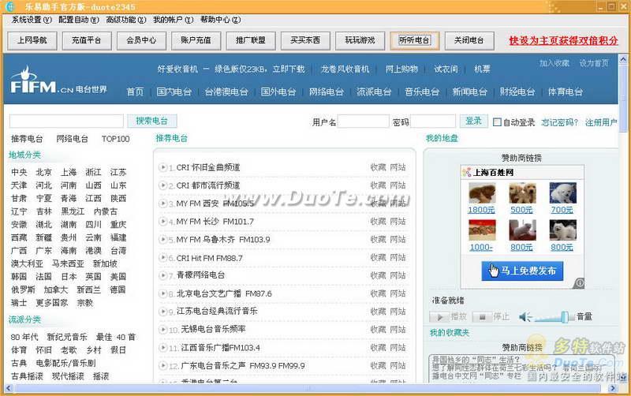Click the 龙卷风收音机 header link

click(345, 69)
